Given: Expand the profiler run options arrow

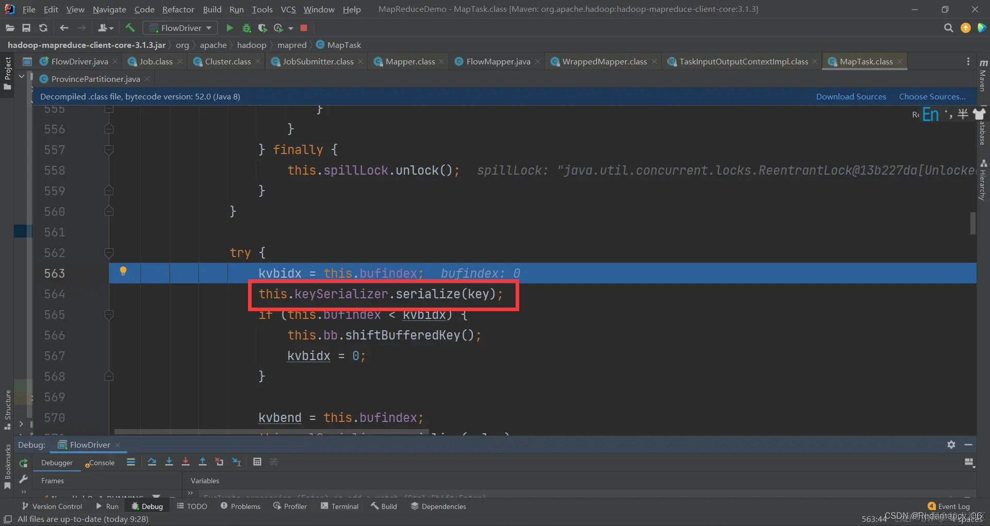Looking at the screenshot, I should point(291,28).
